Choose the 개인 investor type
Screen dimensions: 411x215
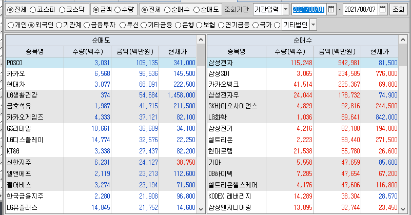click(x=11, y=25)
